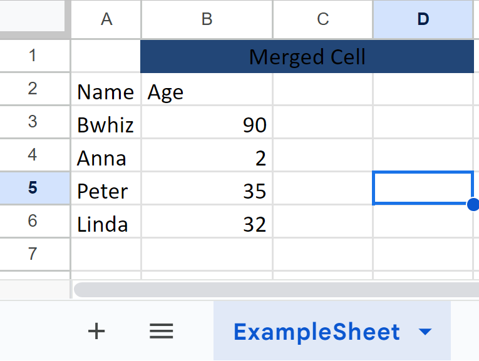Select the cell containing Linda
This screenshot has width=479, height=361.
tap(106, 224)
